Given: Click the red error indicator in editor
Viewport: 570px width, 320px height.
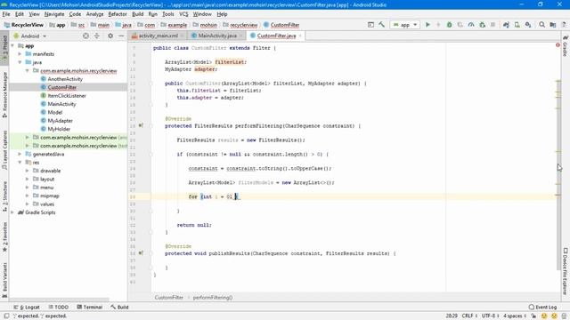Looking at the screenshot, I should coord(558,45).
